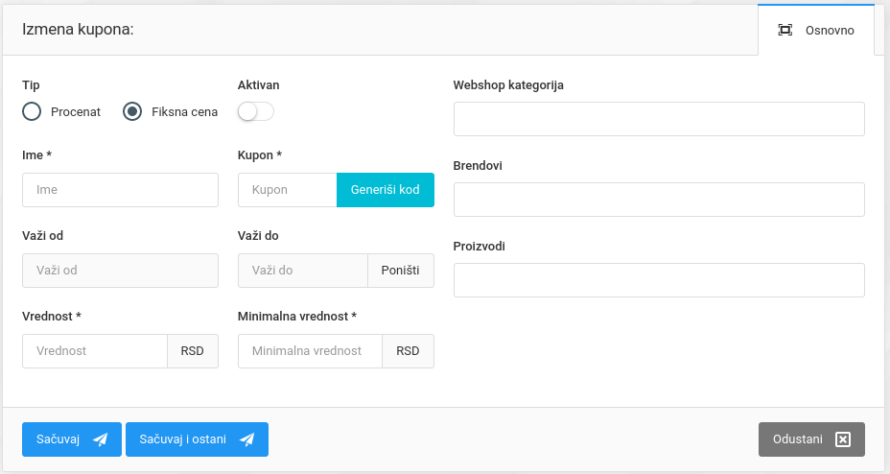Open the Važi do date field

(x=302, y=271)
